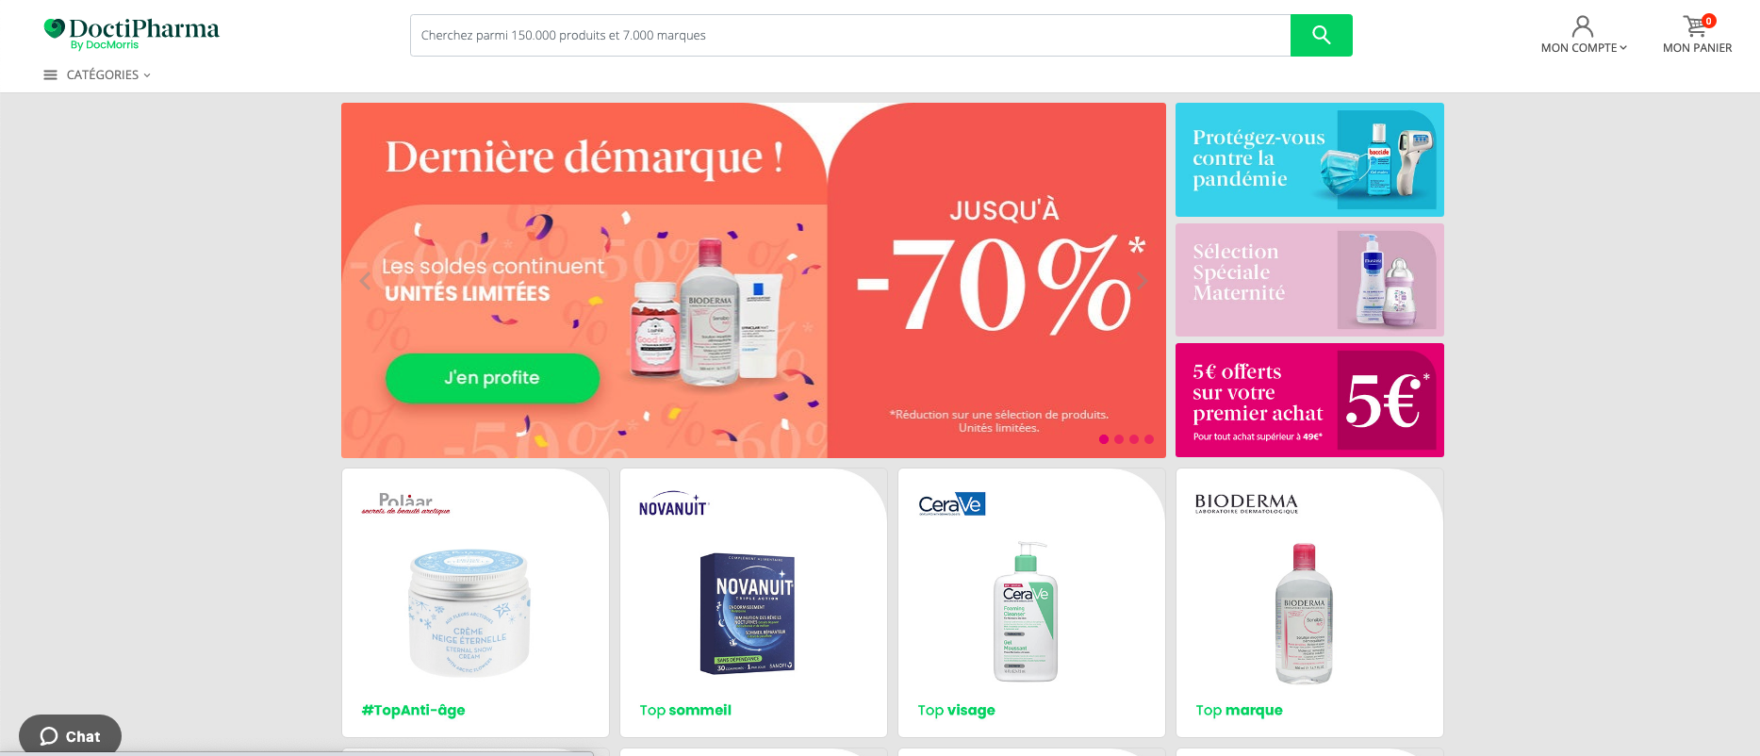Click inside the product search field
This screenshot has width=1760, height=756.
pos(850,35)
